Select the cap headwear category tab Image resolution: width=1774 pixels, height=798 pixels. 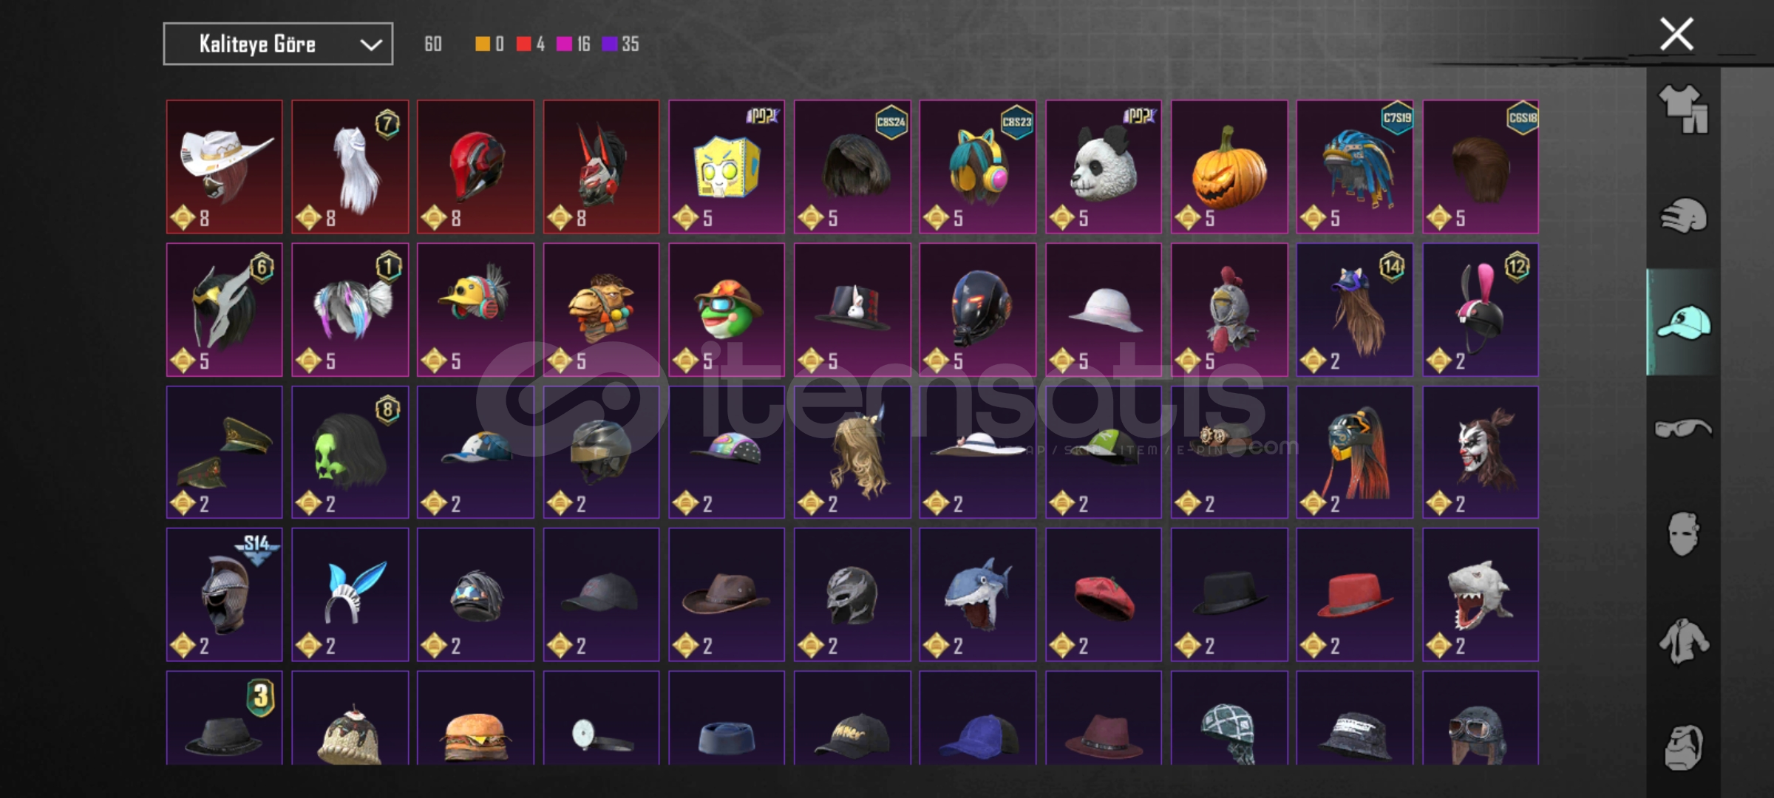click(1683, 322)
